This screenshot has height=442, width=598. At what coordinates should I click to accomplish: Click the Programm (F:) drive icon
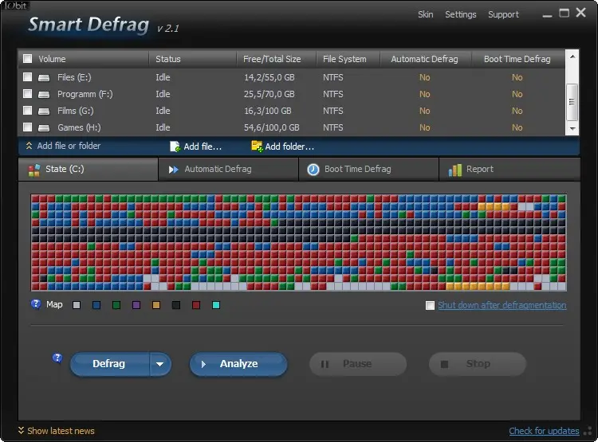tap(44, 95)
